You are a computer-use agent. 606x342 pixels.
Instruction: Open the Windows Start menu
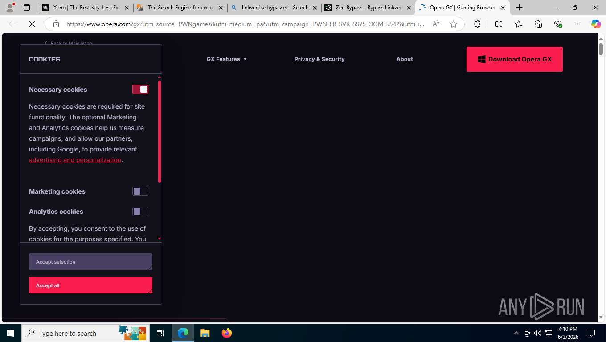pyautogui.click(x=11, y=333)
